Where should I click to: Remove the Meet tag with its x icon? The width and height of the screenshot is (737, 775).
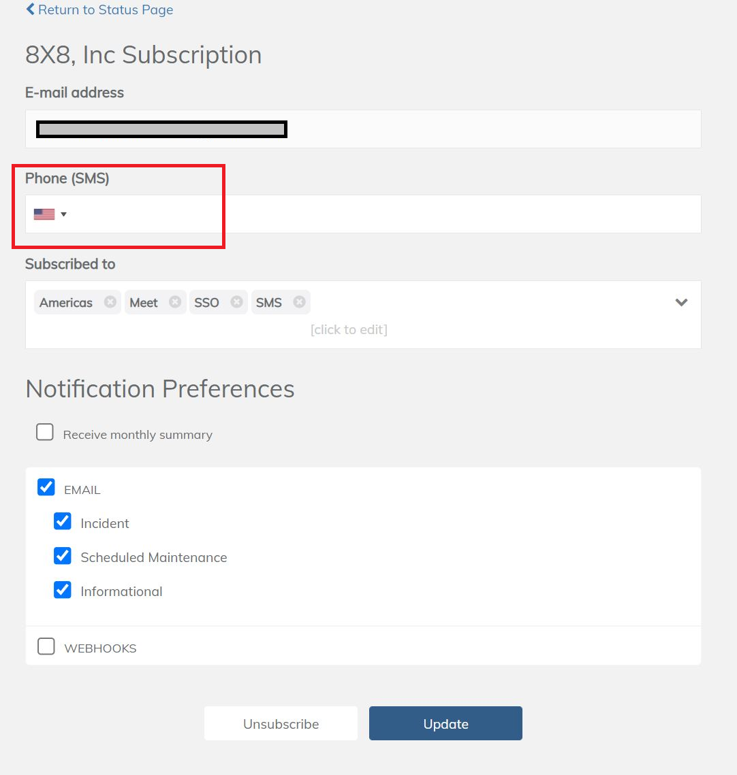[175, 302]
